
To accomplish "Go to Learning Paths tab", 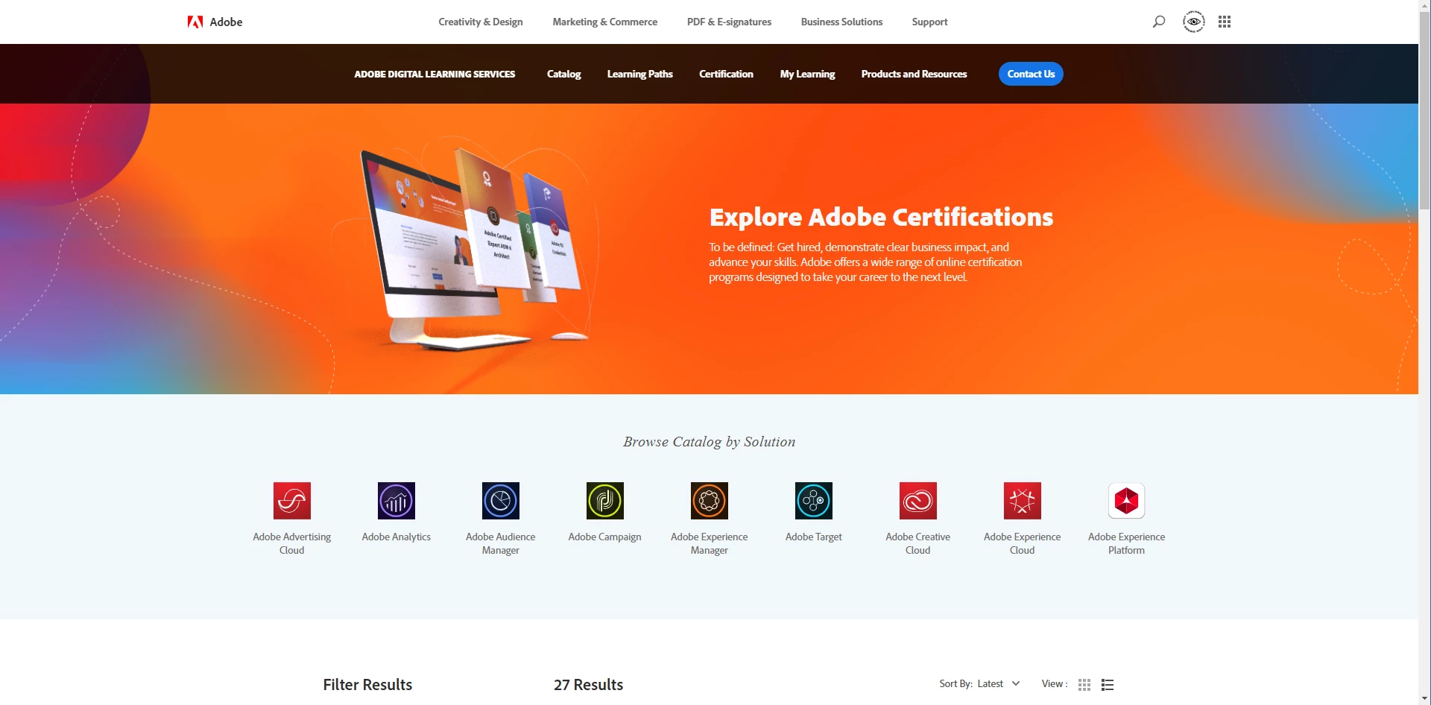I will point(639,74).
